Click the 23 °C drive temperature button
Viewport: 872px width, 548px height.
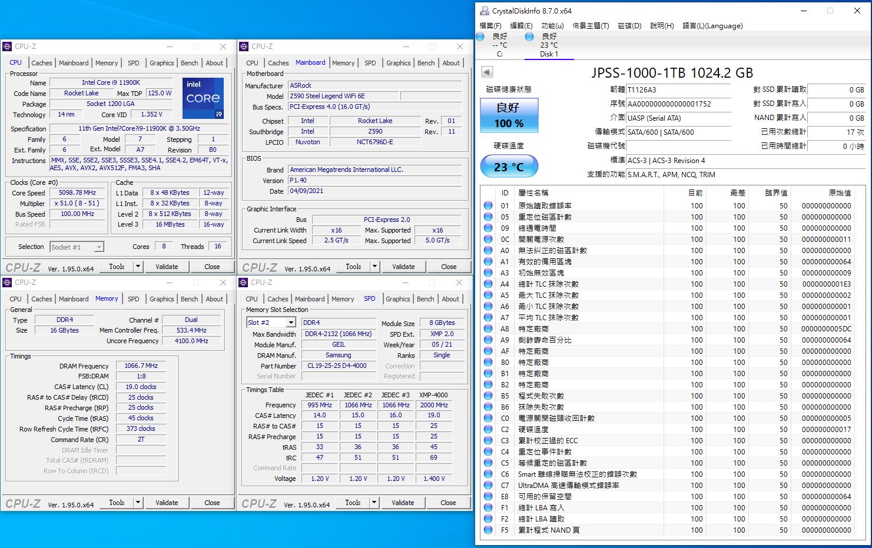pos(509,167)
